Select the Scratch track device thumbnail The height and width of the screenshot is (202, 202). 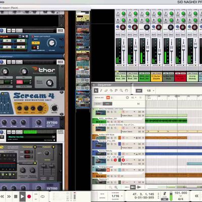[101, 161]
